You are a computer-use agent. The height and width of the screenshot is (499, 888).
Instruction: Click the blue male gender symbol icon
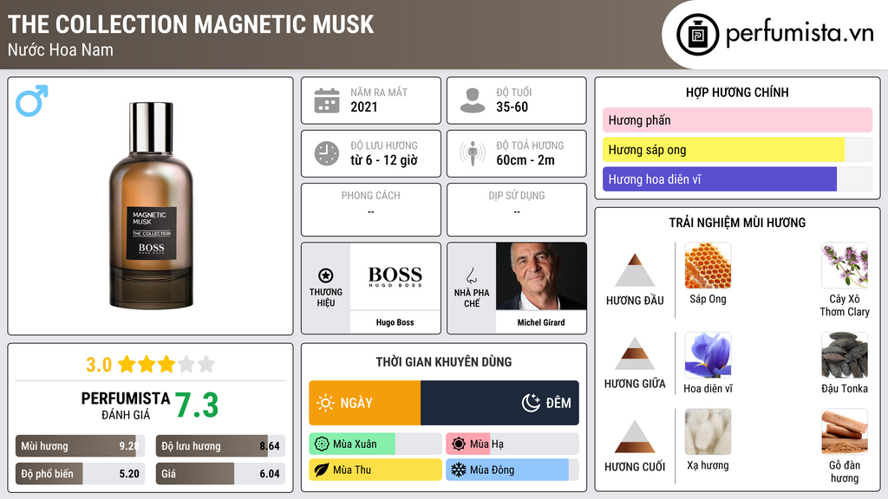tap(32, 100)
